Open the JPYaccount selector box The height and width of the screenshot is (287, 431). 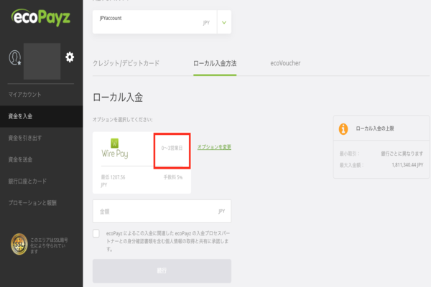pyautogui.click(x=162, y=22)
